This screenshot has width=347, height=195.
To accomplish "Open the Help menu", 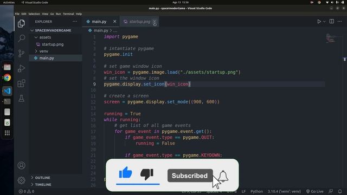I will [x=79, y=14].
